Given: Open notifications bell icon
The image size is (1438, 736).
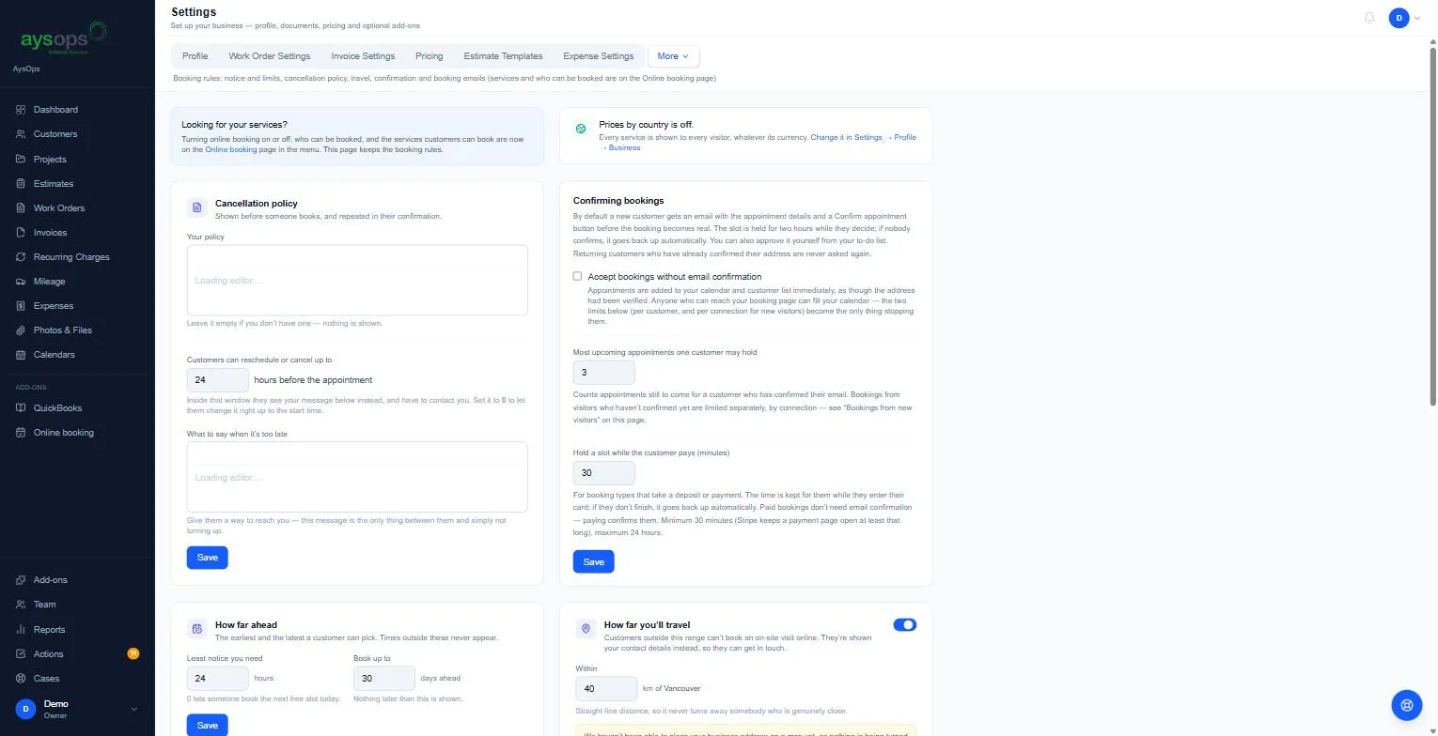Looking at the screenshot, I should point(1369,18).
